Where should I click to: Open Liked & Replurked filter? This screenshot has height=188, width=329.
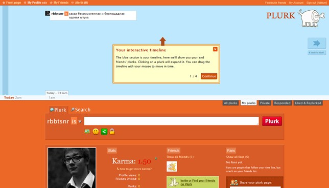308,103
